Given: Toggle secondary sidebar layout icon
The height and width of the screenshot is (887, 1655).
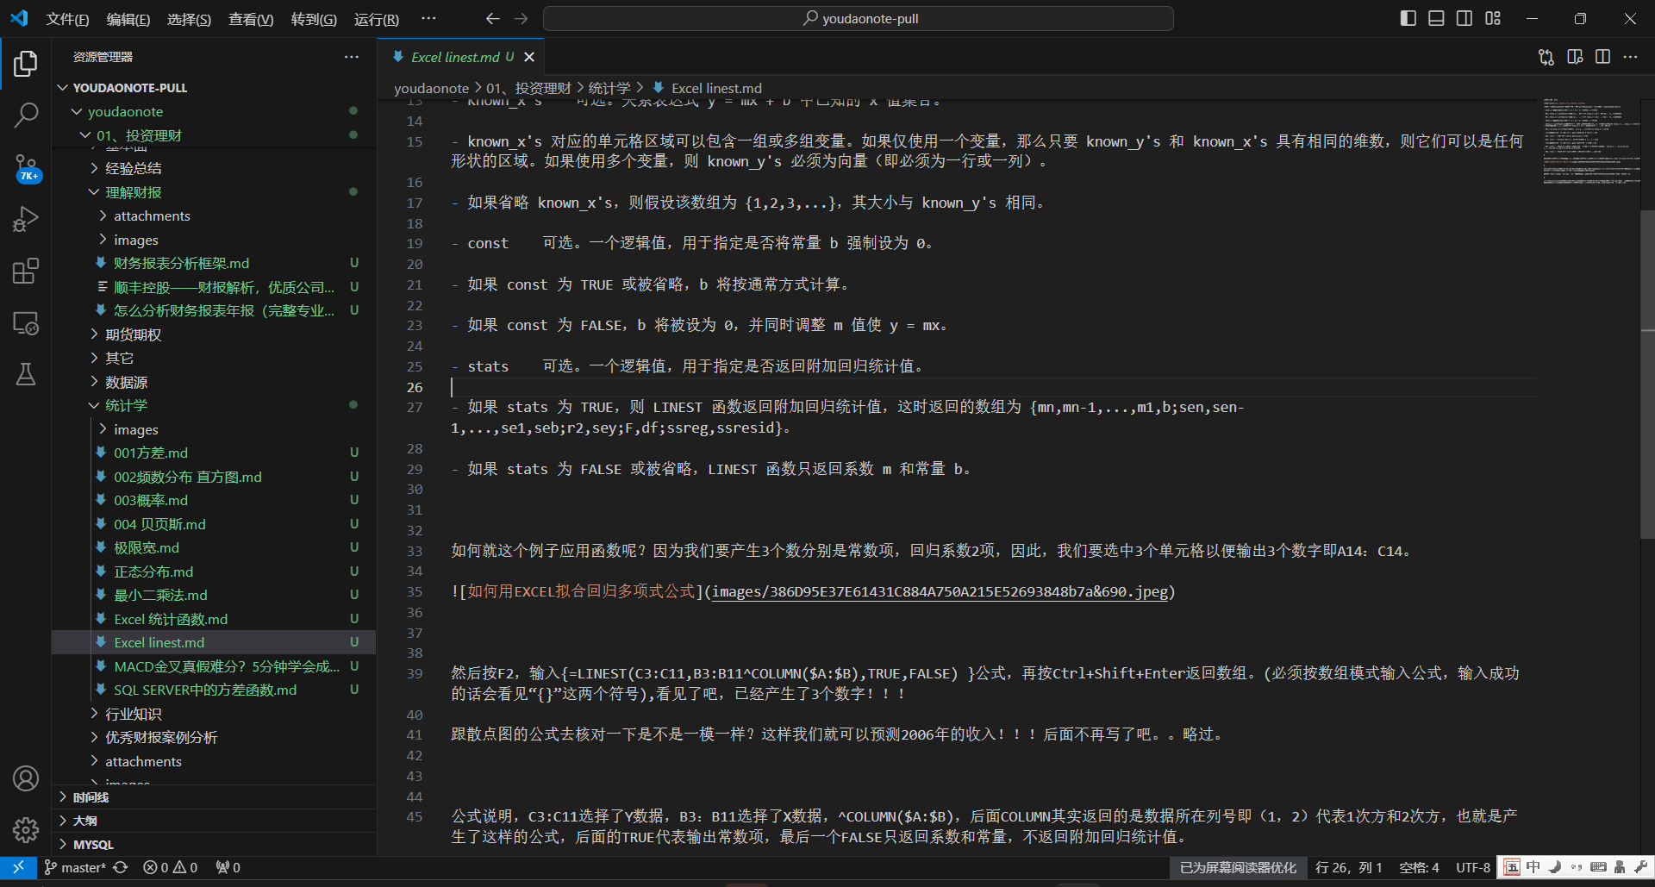Looking at the screenshot, I should click(x=1465, y=18).
